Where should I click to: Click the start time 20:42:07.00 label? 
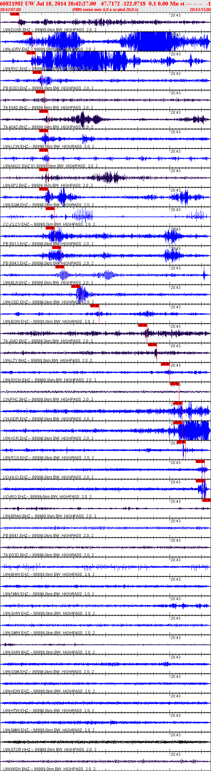click(10, 10)
